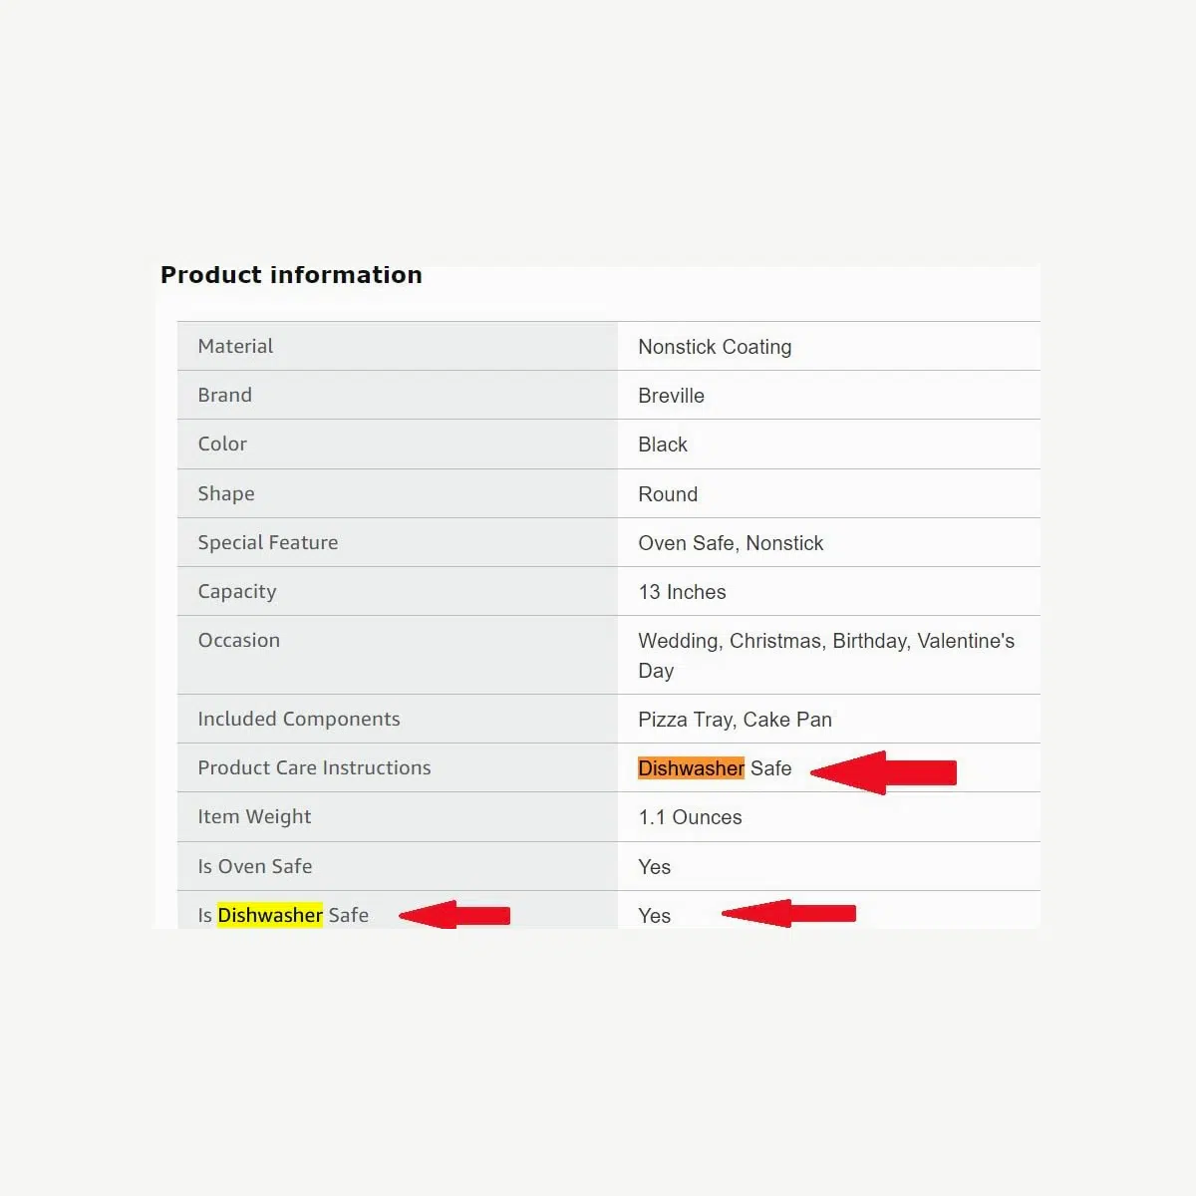This screenshot has height=1196, width=1196.
Task: Select the 1.1 Ounces item weight
Action: [690, 817]
